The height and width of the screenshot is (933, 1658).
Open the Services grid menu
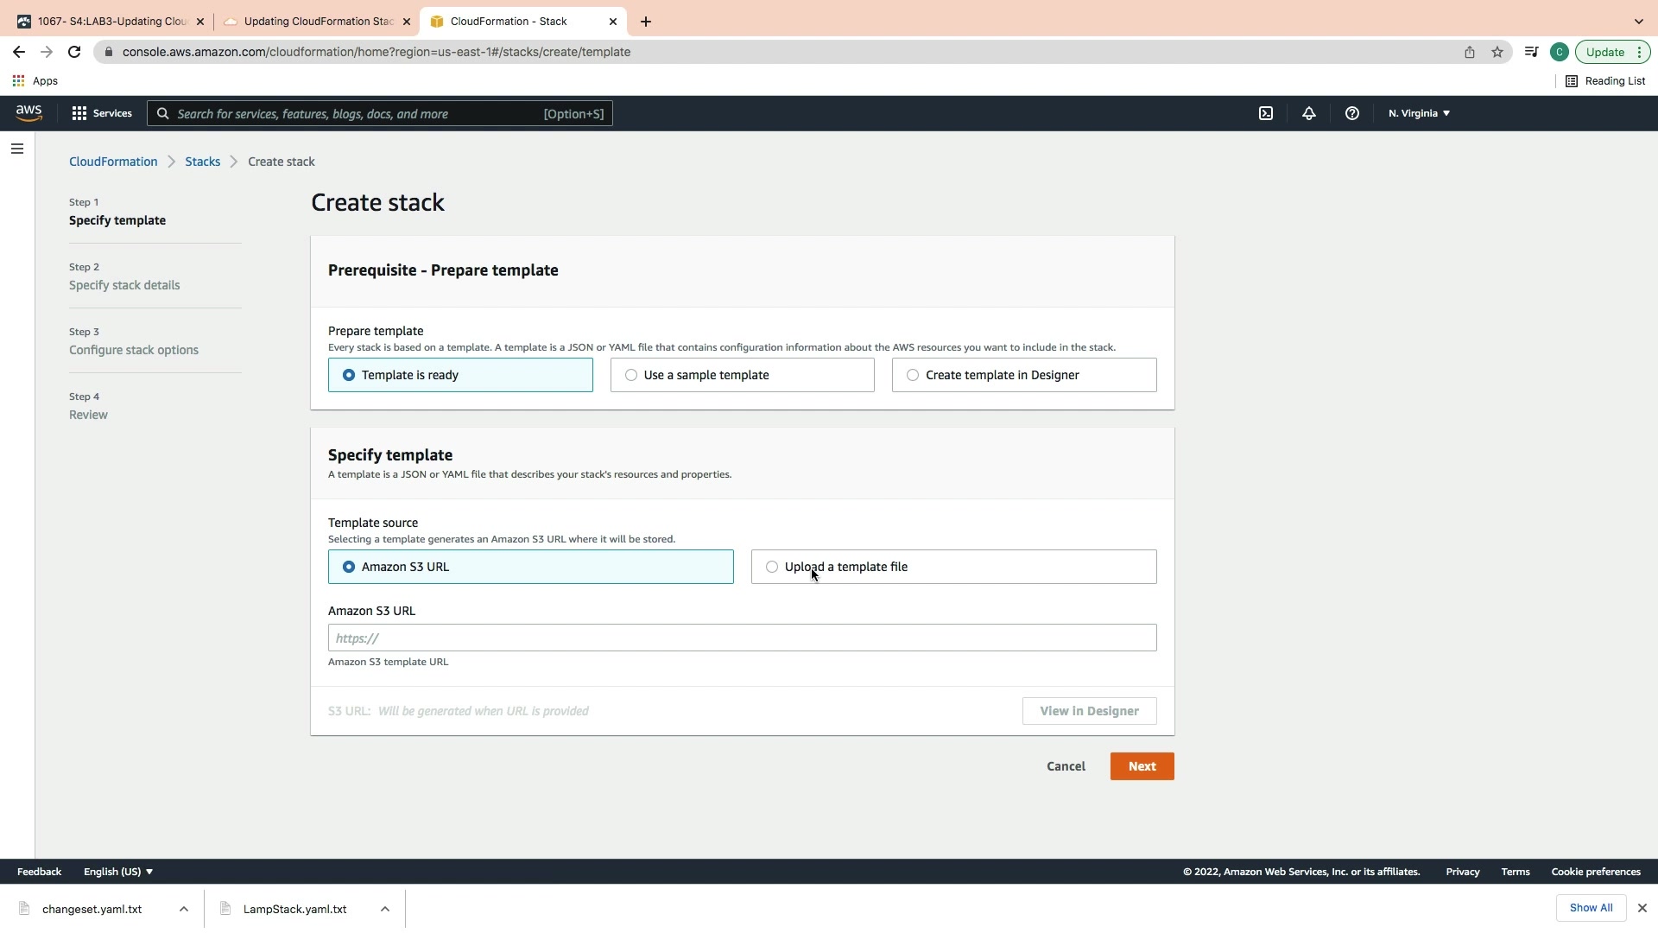[x=102, y=113]
